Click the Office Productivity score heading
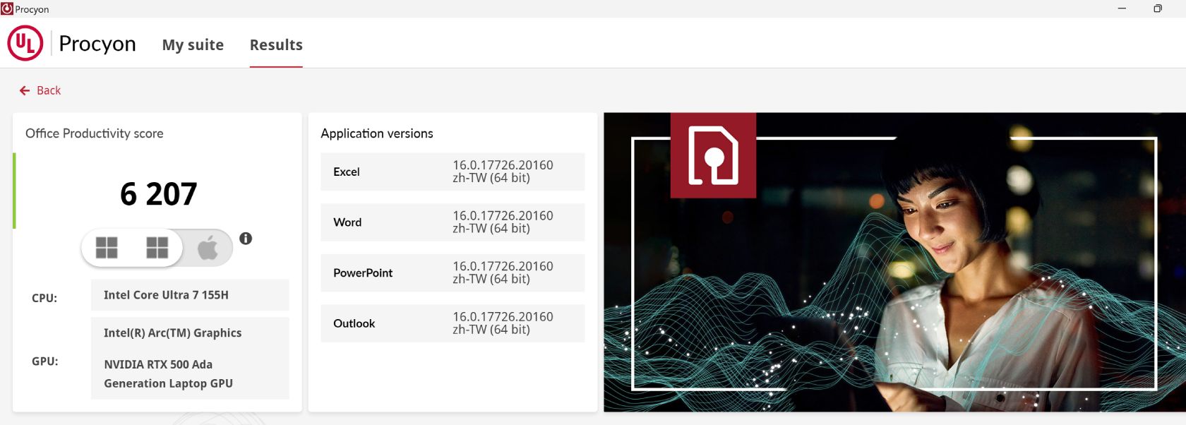Image resolution: width=1186 pixels, height=425 pixels. coord(95,133)
